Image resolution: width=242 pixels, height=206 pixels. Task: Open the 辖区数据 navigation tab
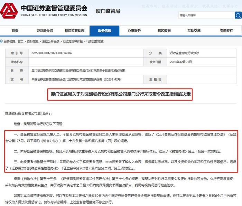tap(164, 31)
